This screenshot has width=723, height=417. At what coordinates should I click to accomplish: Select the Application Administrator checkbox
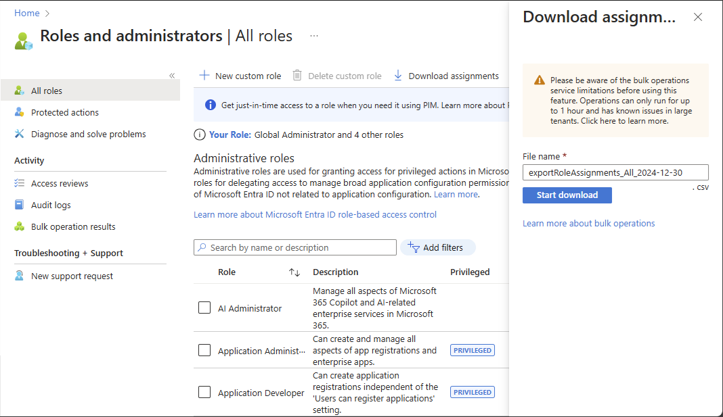pyautogui.click(x=204, y=350)
